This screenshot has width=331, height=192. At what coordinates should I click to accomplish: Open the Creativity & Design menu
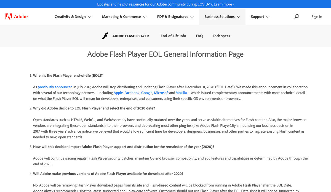(x=70, y=17)
